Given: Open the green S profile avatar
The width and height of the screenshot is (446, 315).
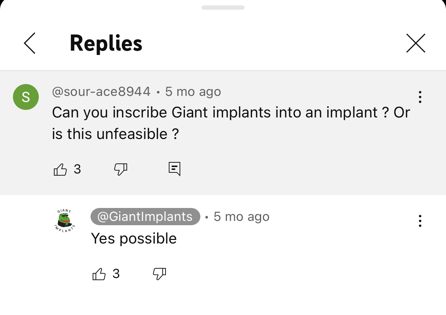Looking at the screenshot, I should click(x=26, y=97).
